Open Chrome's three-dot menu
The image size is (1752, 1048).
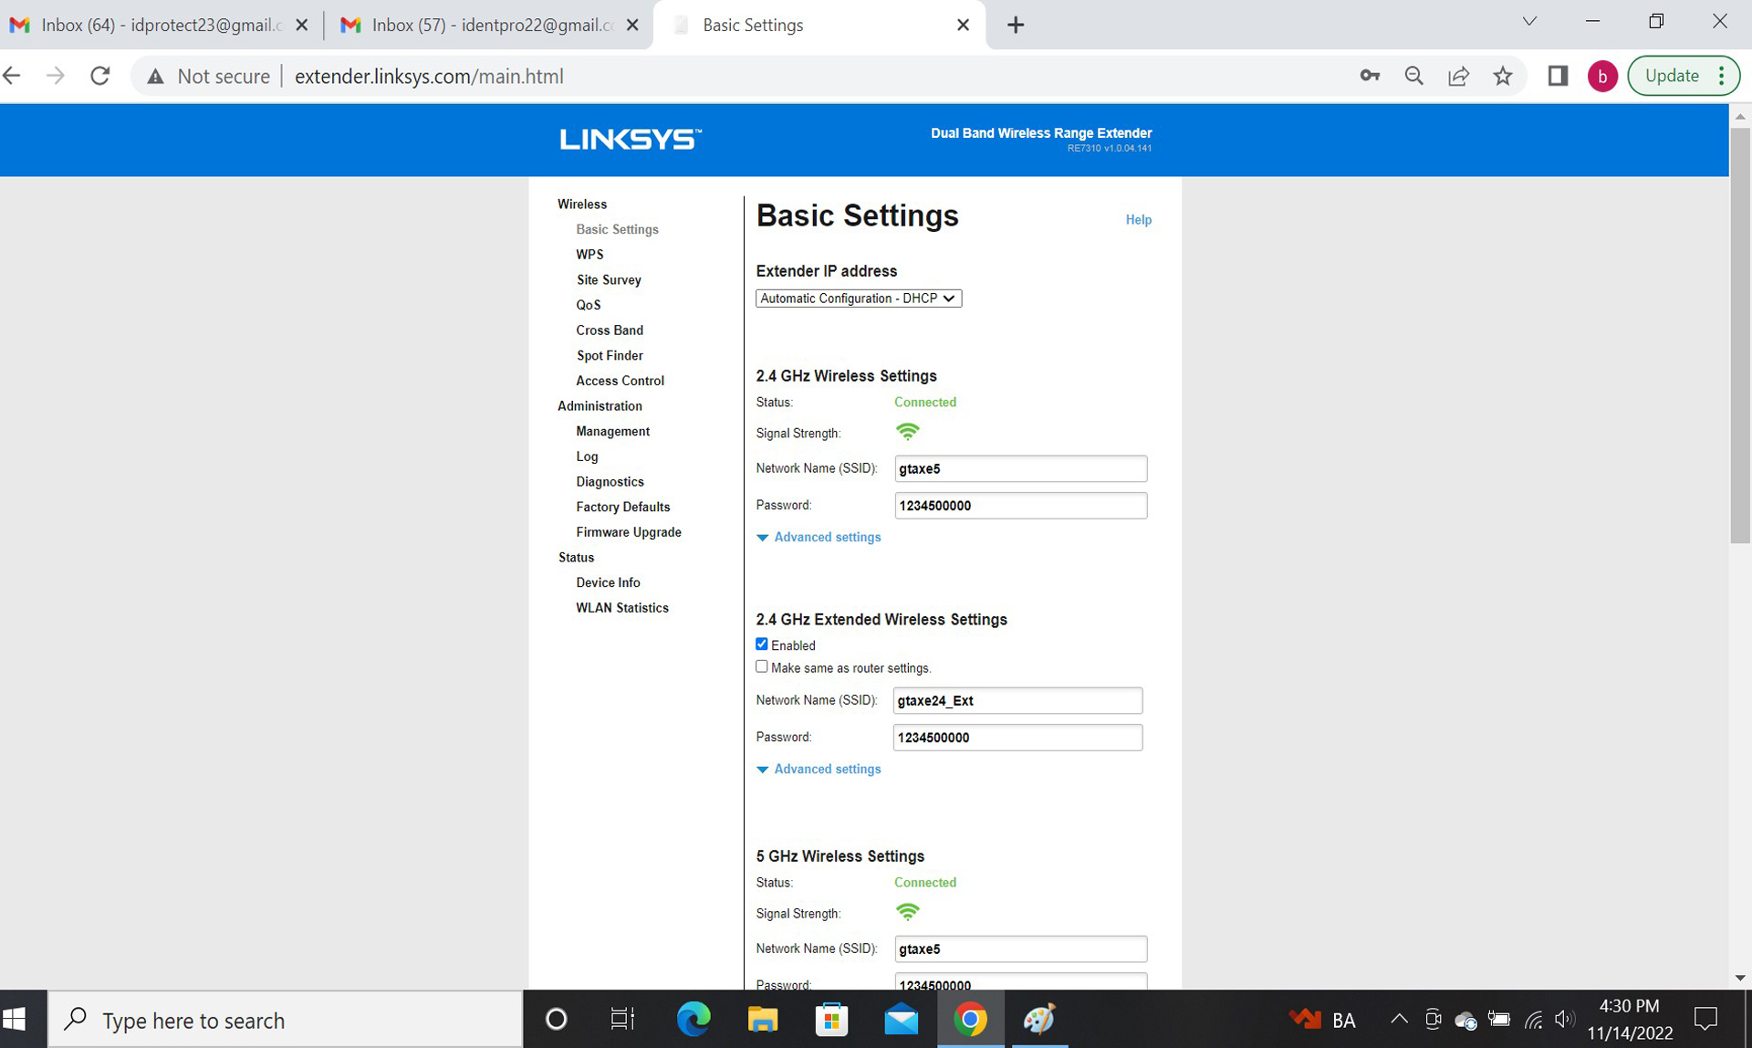(x=1722, y=76)
